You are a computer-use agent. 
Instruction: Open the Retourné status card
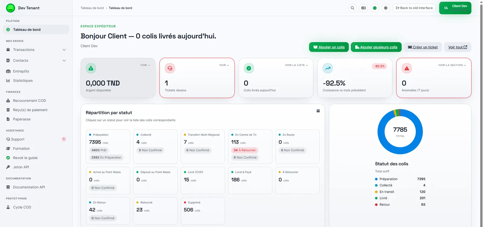[155, 211]
